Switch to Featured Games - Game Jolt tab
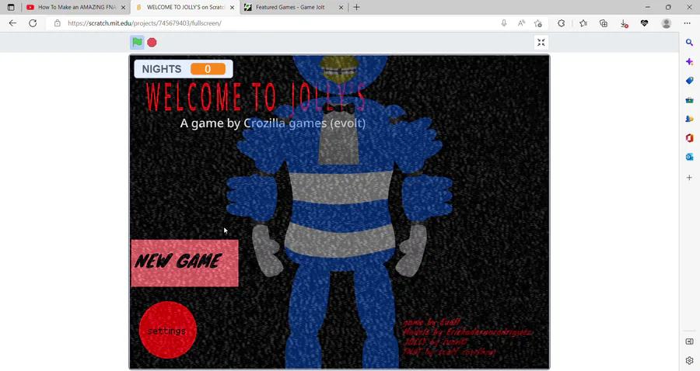This screenshot has height=371, width=700. click(x=294, y=7)
